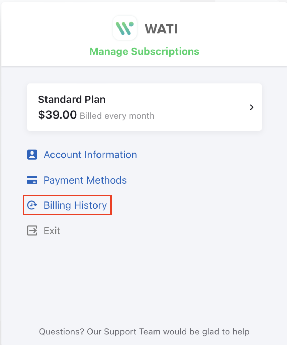Click the 'Billed every month' text
This screenshot has width=287, height=345.
(x=117, y=116)
